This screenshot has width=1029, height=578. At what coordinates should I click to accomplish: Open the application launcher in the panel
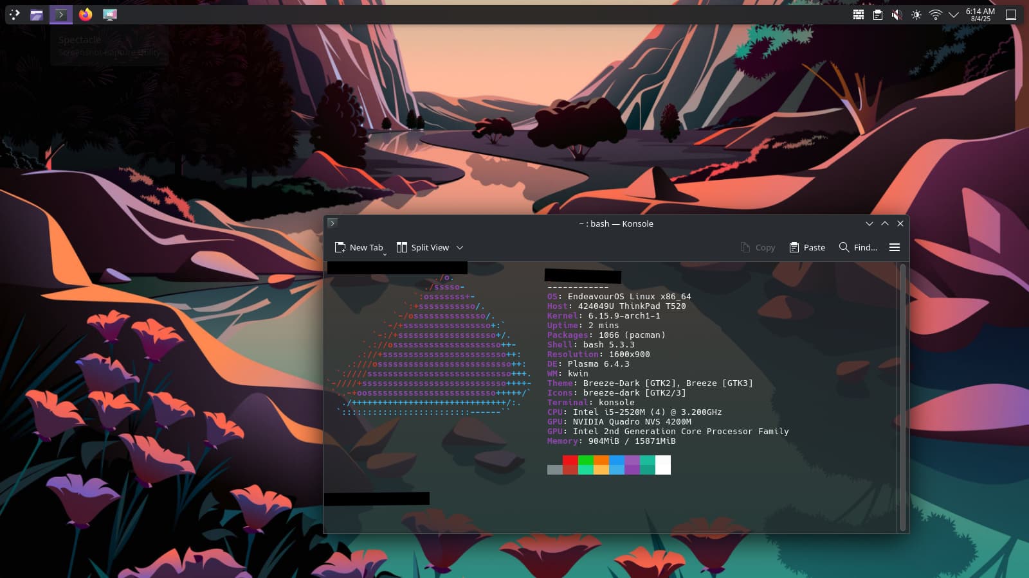[x=15, y=14]
